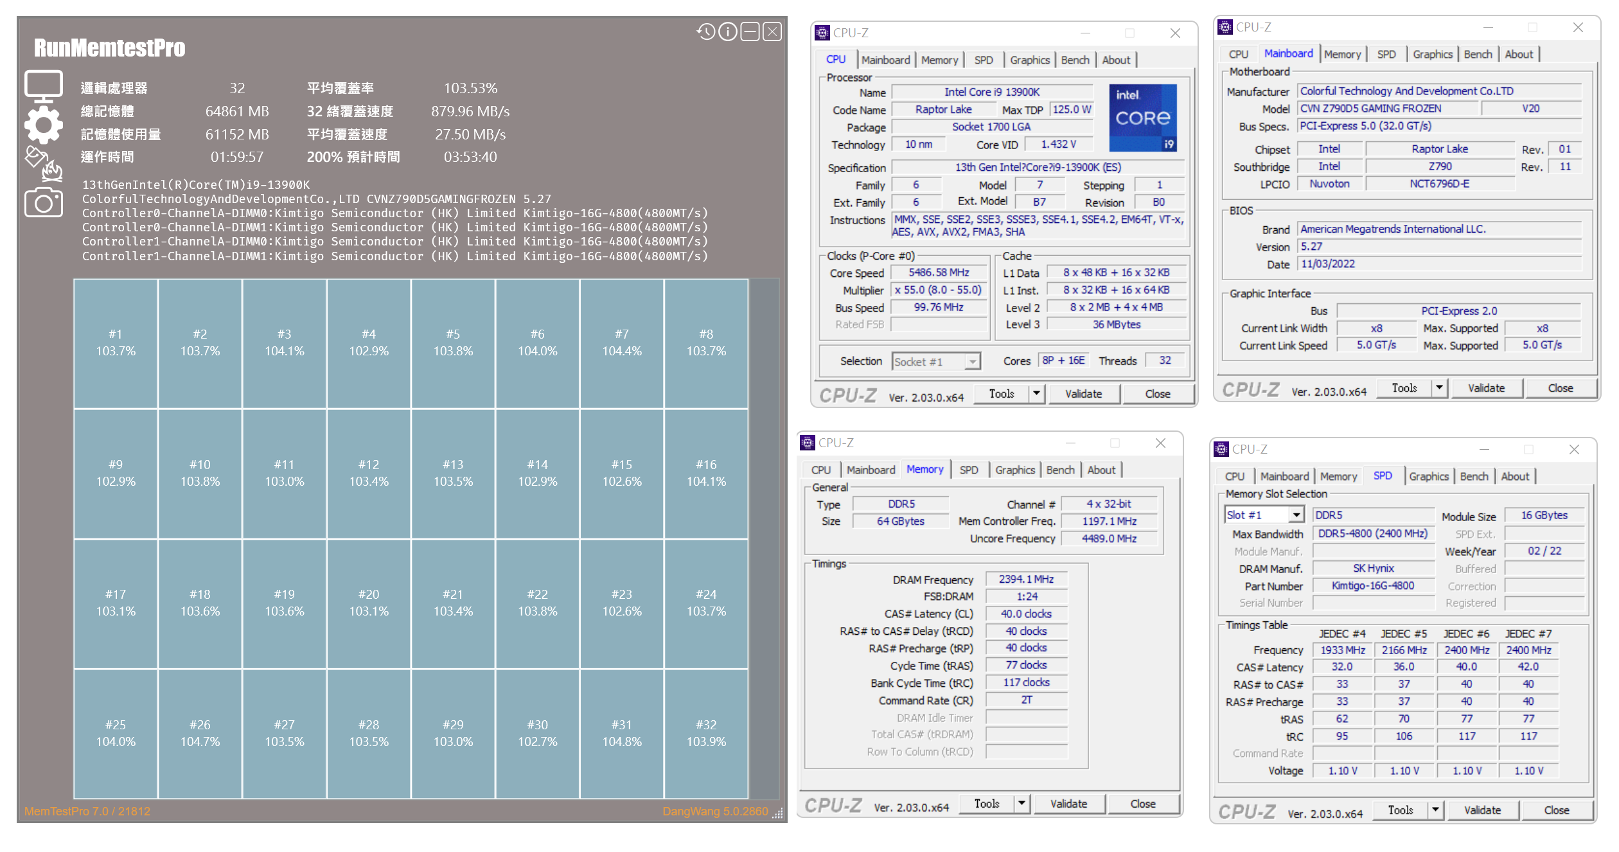Open CPU tab in the Memory window
The width and height of the screenshot is (1619, 852).
(820, 470)
